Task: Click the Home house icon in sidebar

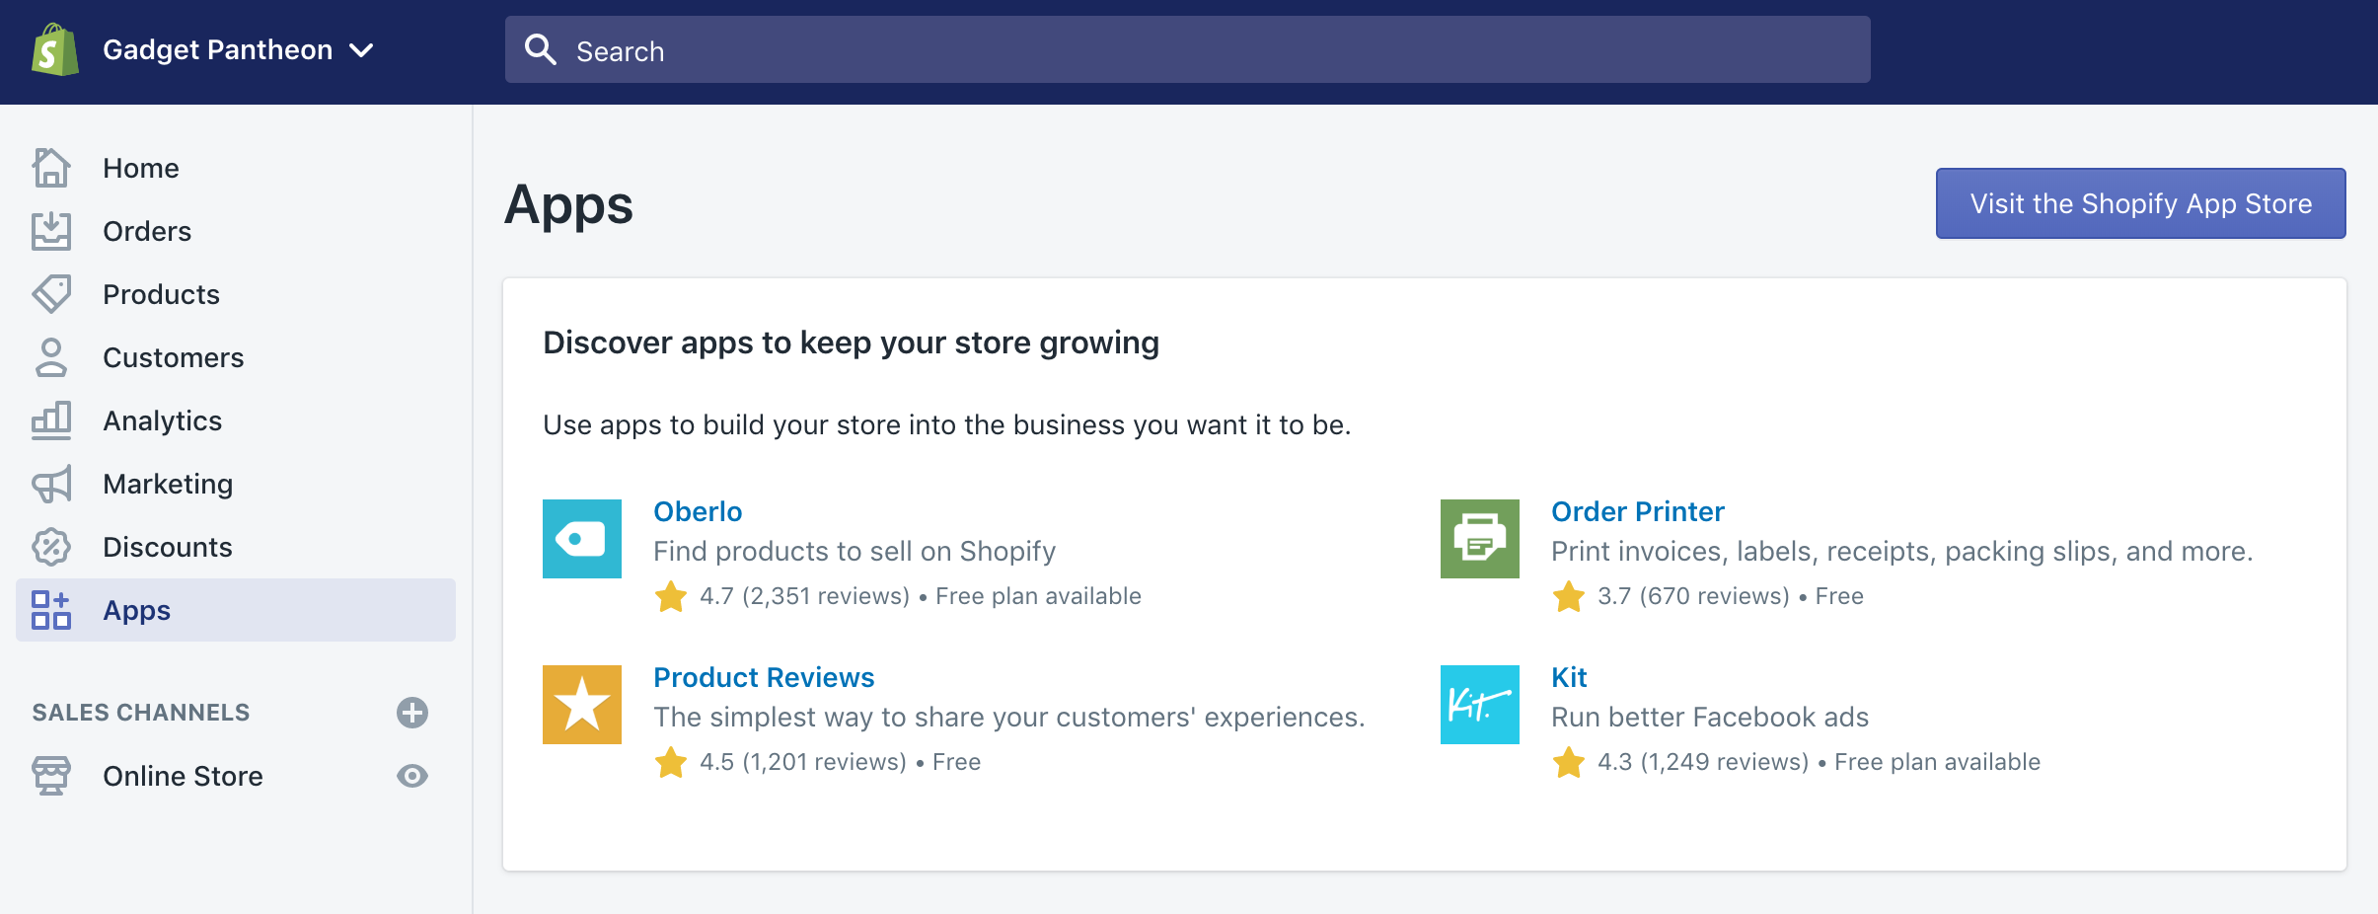Action: point(51,168)
